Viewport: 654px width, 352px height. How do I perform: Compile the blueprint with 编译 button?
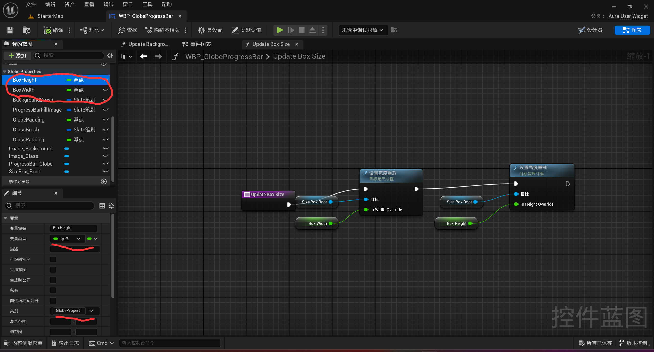tap(53, 30)
